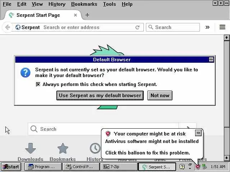Expand the toolbar overflow chevron
The width and height of the screenshot is (230, 172).
207,27
